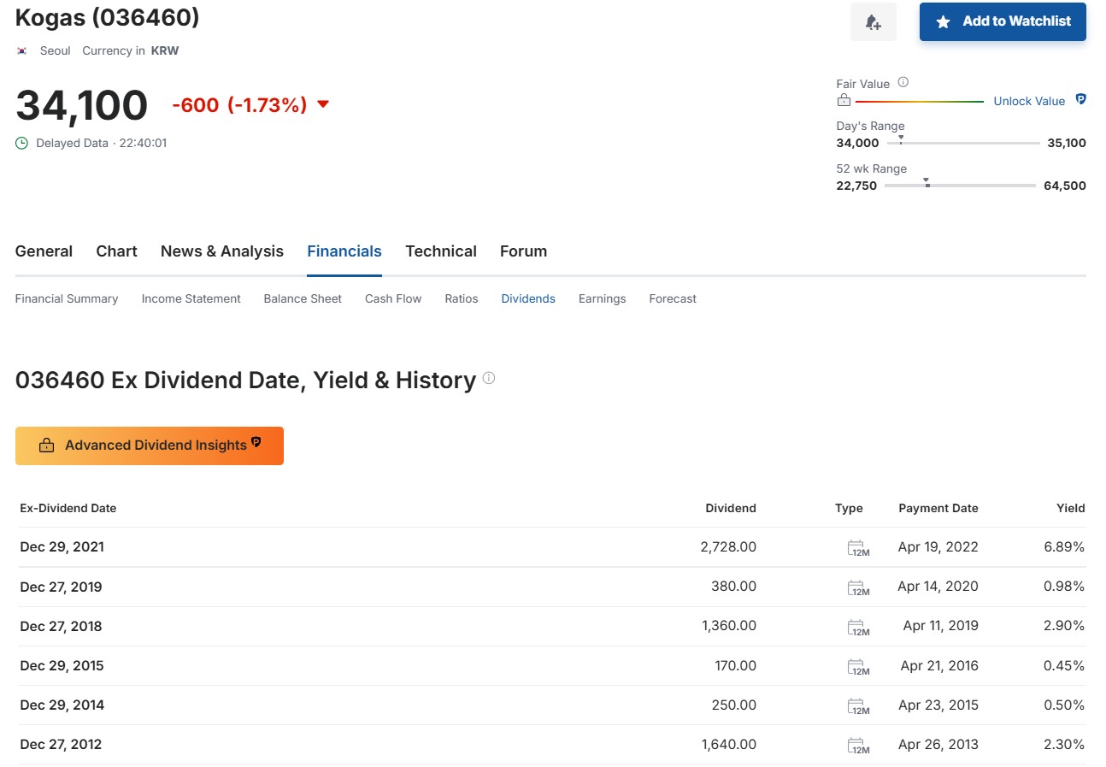Click the Dec 27, 2012 ex-dividend date
The height and width of the screenshot is (767, 1106).
[62, 744]
